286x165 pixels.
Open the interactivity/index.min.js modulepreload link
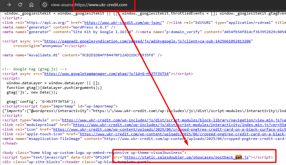click(x=179, y=125)
